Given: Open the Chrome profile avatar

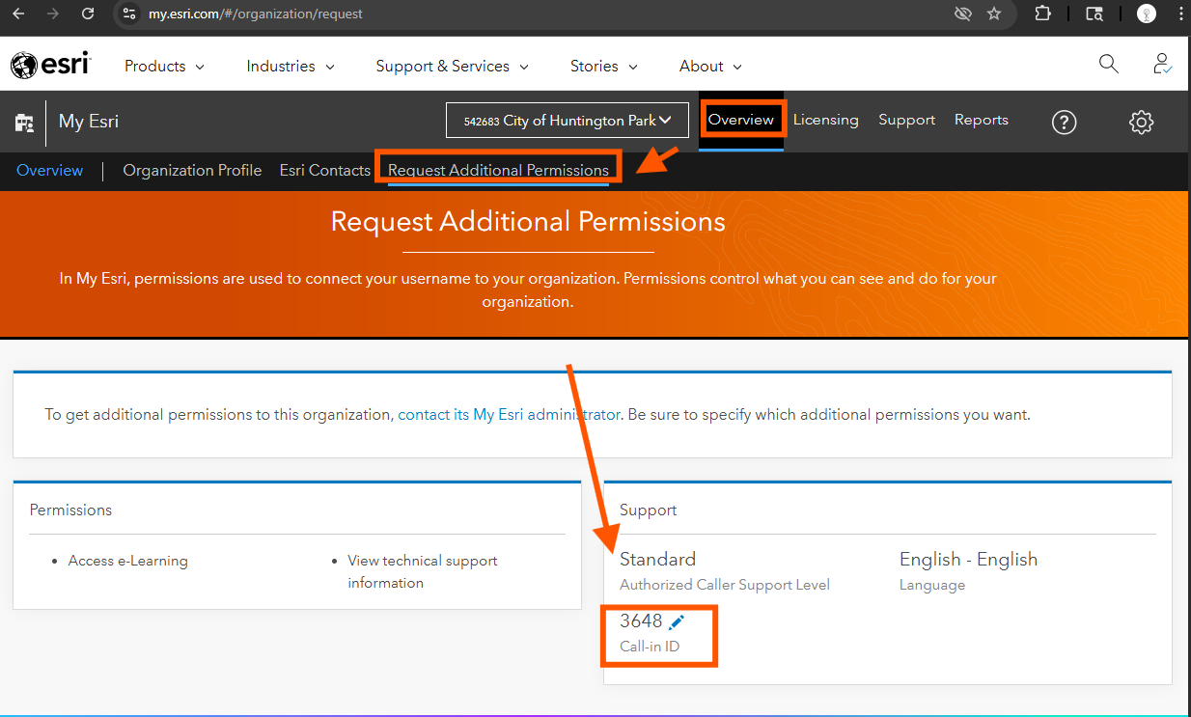Looking at the screenshot, I should coord(1146,14).
